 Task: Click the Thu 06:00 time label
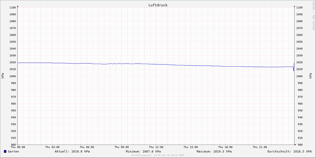[x=87, y=147]
